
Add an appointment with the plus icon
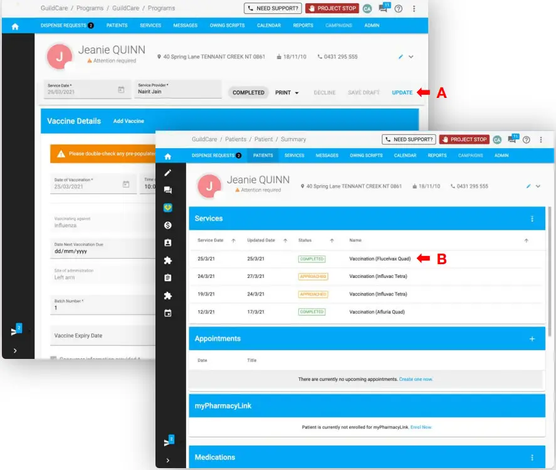coord(532,339)
